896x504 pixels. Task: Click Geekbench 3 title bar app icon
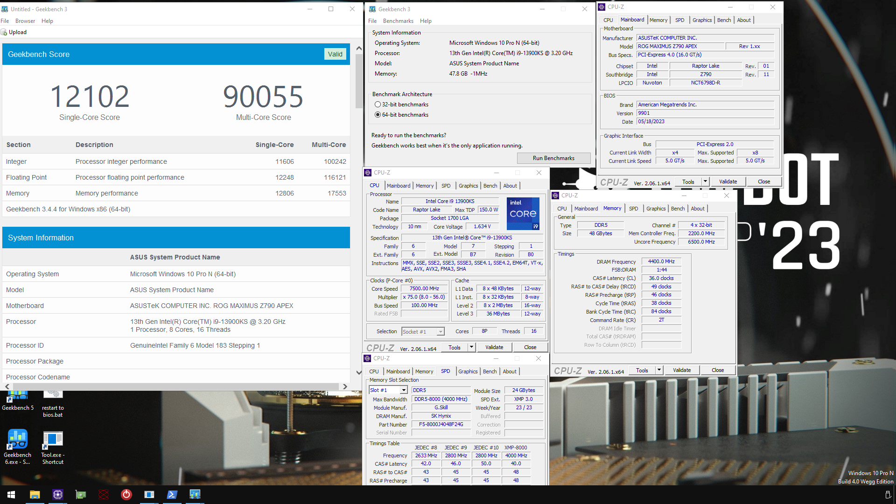[372, 9]
